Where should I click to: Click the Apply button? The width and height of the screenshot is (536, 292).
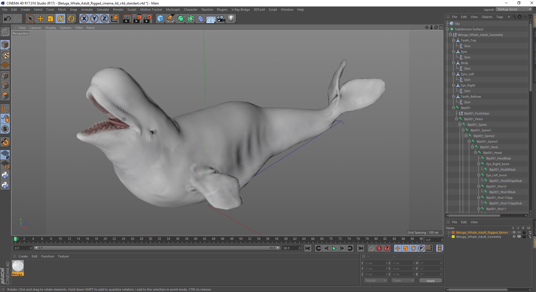coord(430,281)
